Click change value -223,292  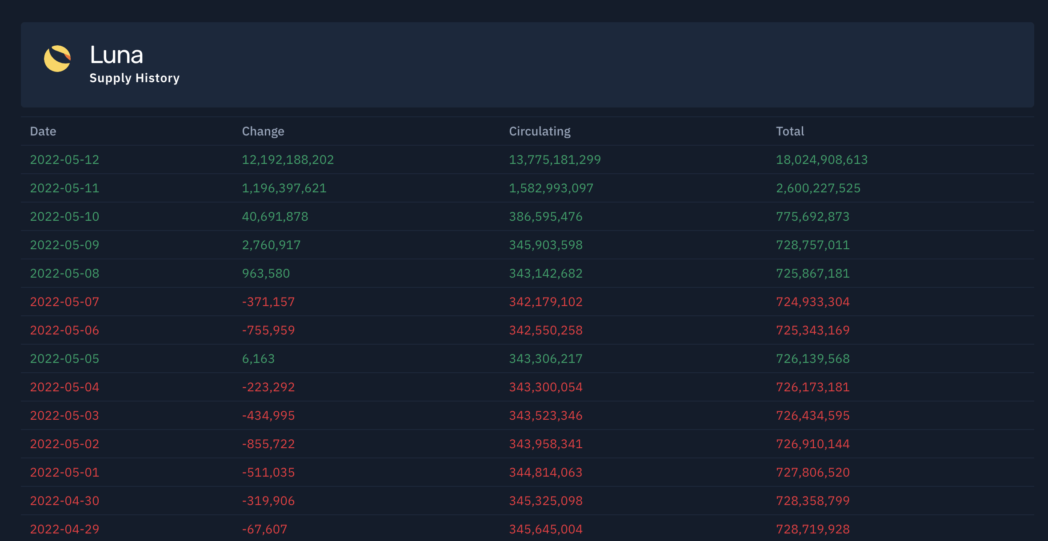coord(268,387)
